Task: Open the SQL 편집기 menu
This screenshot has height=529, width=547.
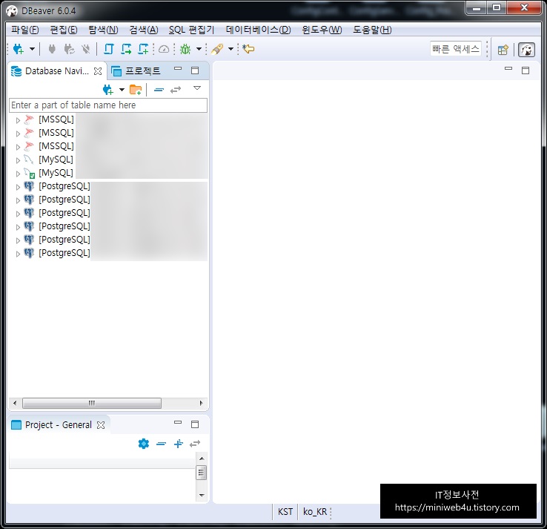Action: (x=191, y=30)
